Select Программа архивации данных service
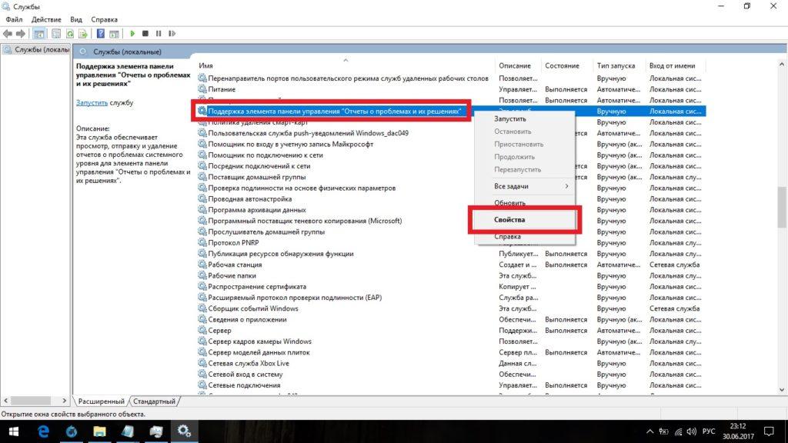This screenshot has height=443, width=788. click(x=451, y=210)
